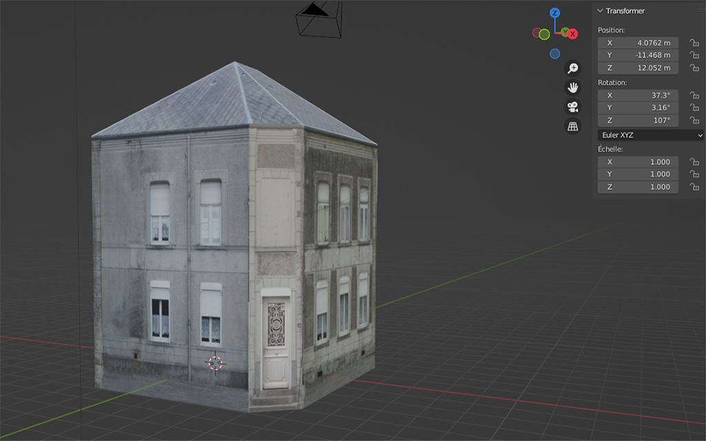Image resolution: width=706 pixels, height=441 pixels.
Task: Collapse the Transformer panel with its chevron
Action: coord(600,11)
